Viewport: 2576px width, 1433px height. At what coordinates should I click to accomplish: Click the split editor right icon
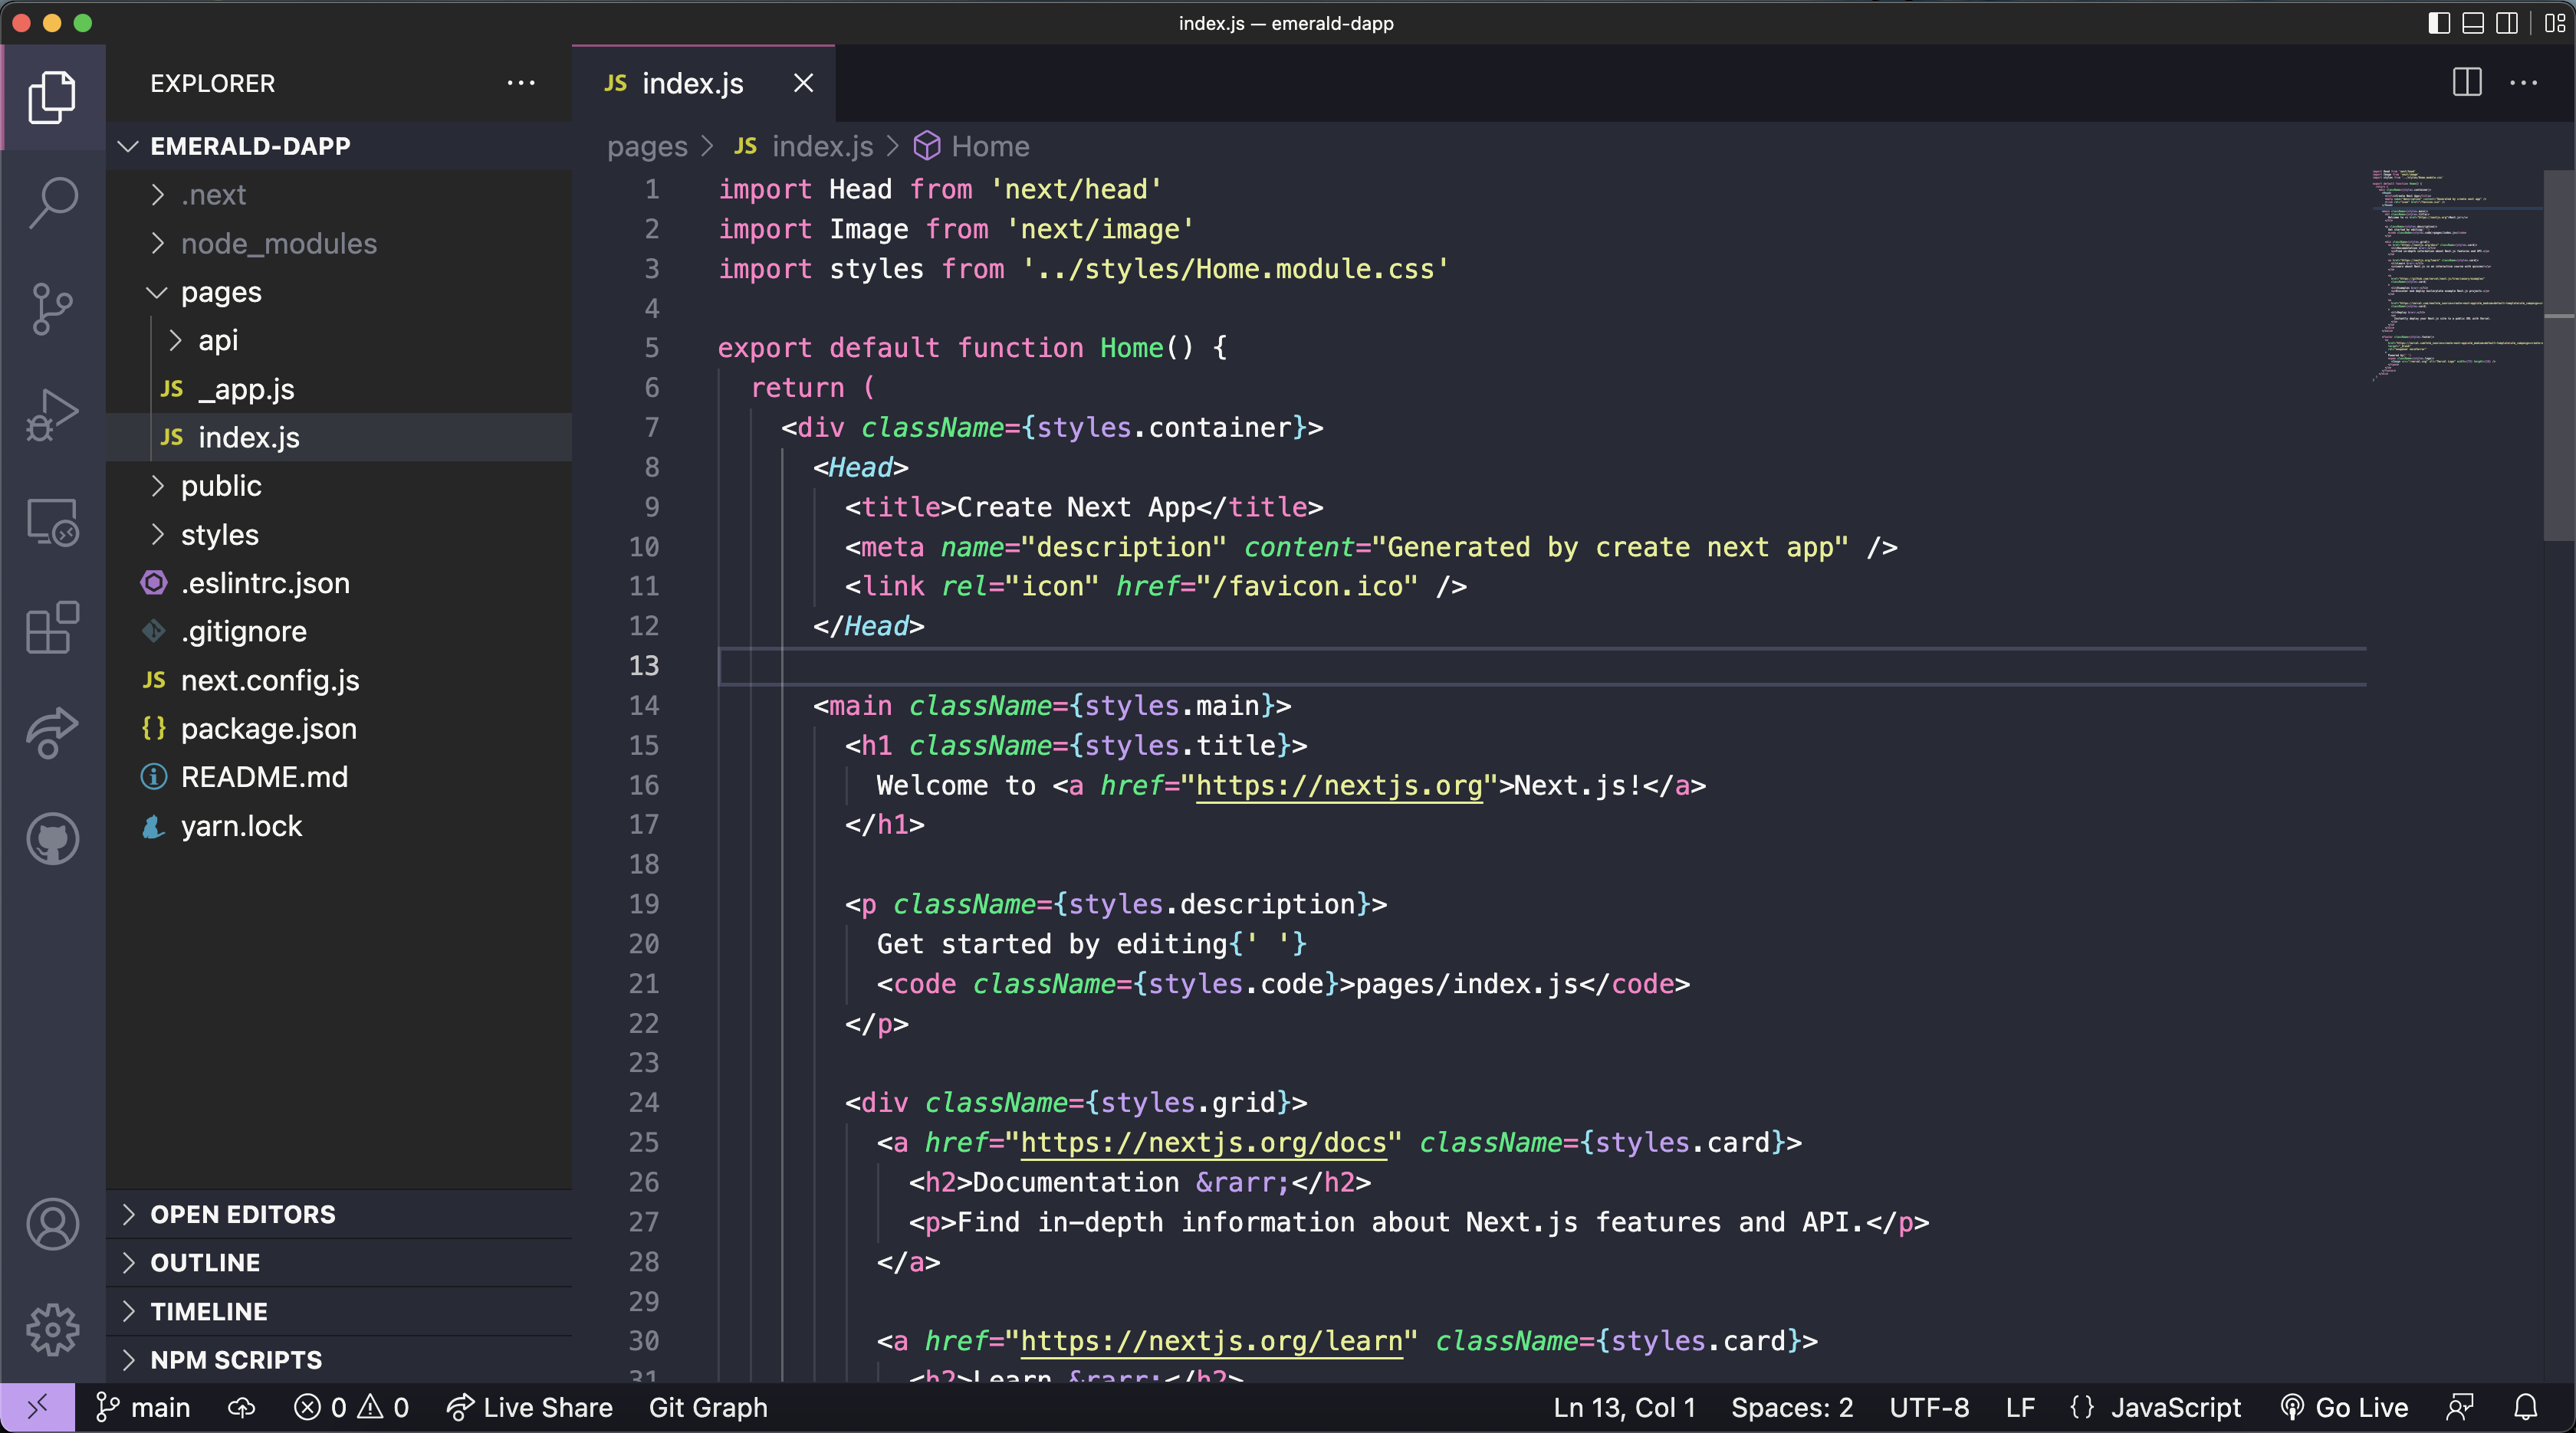tap(2467, 83)
